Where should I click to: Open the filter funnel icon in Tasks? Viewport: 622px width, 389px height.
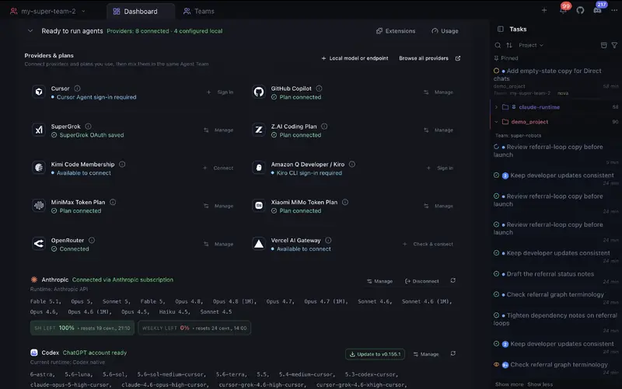coord(614,45)
